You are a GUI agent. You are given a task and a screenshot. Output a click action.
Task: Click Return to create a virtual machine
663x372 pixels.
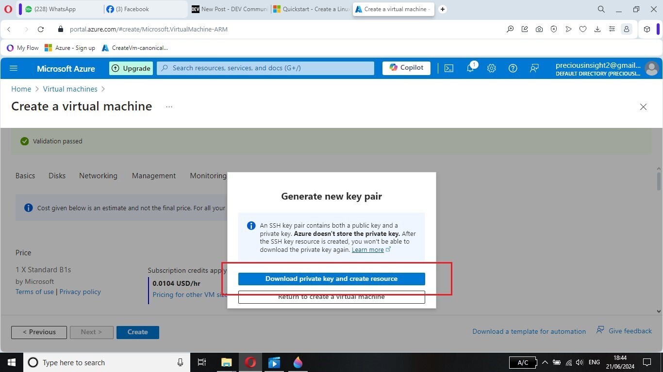click(x=331, y=297)
